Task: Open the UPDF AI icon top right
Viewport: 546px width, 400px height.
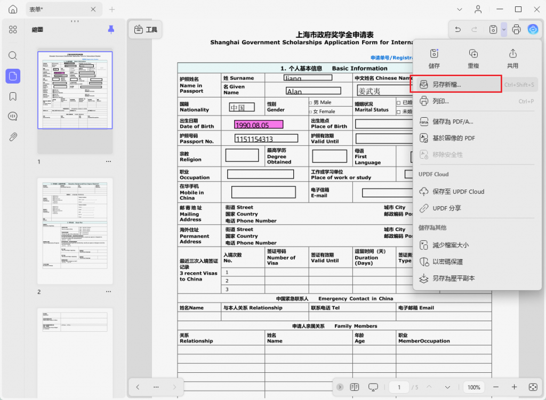Action: (533, 30)
